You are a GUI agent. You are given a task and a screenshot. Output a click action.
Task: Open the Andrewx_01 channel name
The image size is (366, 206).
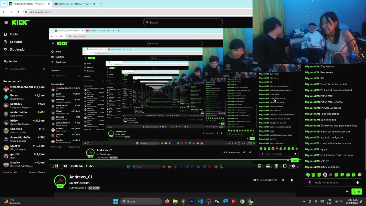point(81,177)
